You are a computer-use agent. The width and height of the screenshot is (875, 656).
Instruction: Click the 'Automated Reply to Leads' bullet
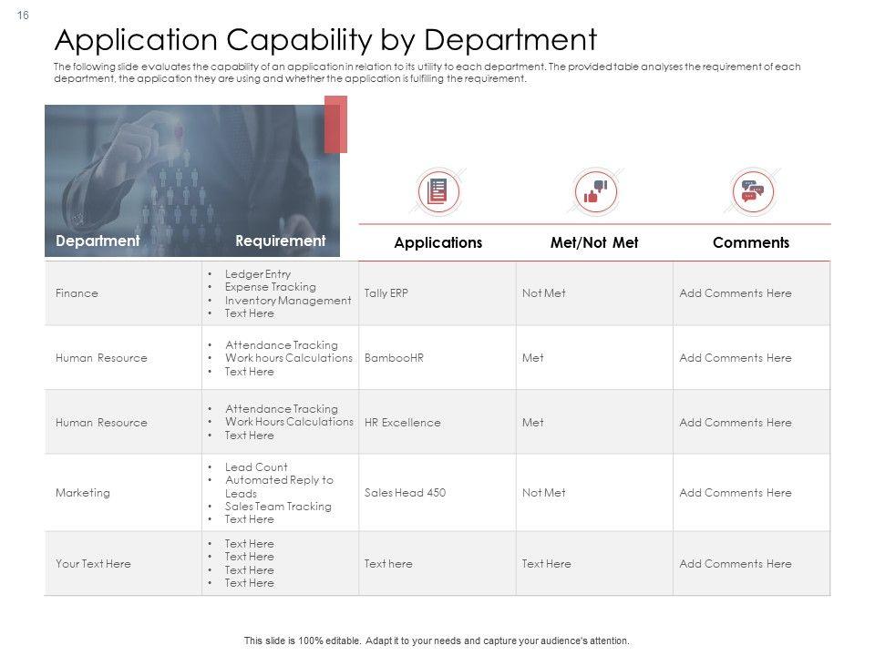[279, 487]
